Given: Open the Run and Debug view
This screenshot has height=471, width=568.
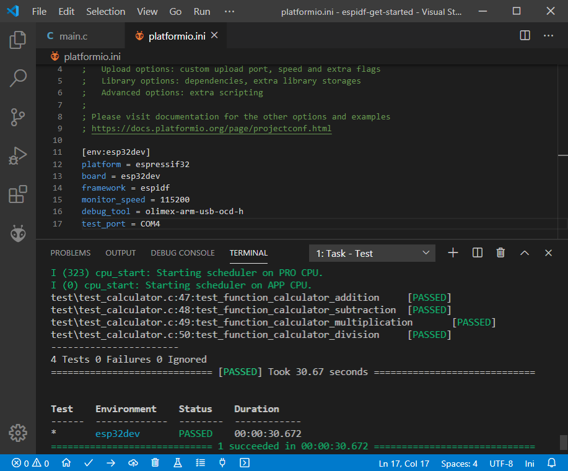Looking at the screenshot, I should click(18, 156).
